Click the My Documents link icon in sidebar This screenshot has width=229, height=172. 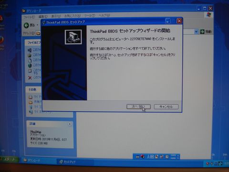coord(31,97)
